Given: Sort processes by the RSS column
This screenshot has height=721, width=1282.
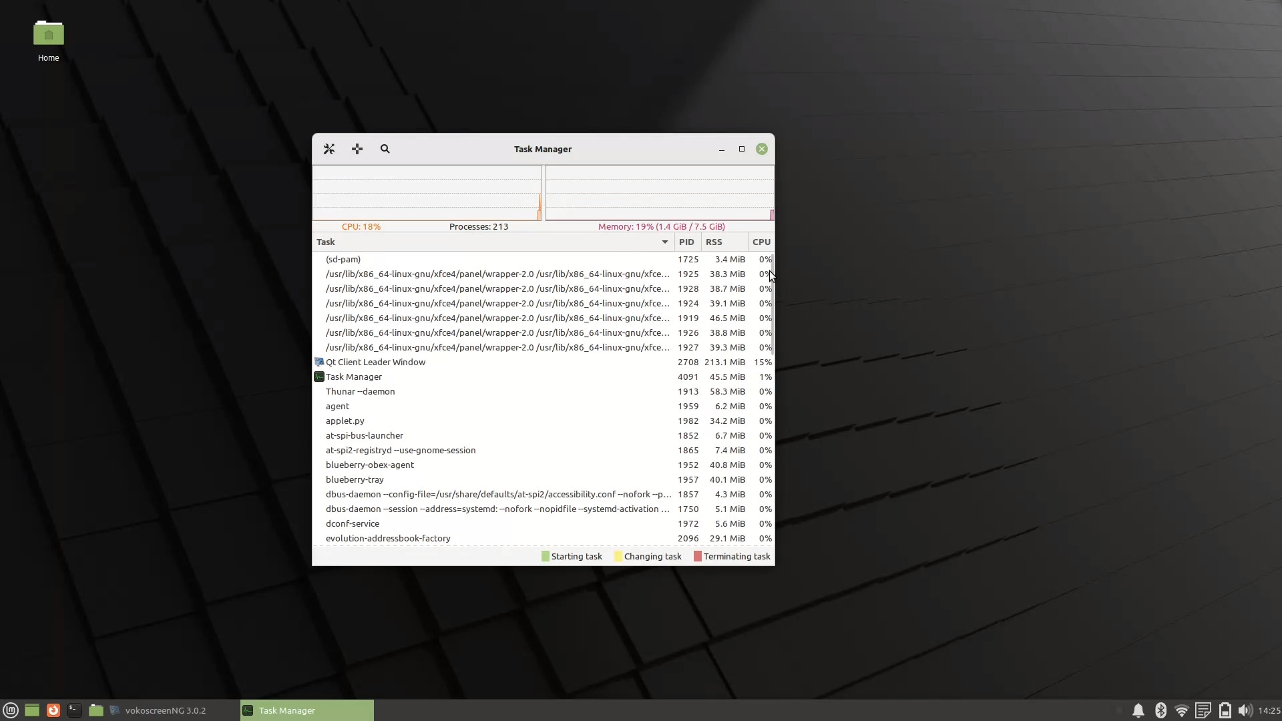Looking at the screenshot, I should (x=714, y=242).
